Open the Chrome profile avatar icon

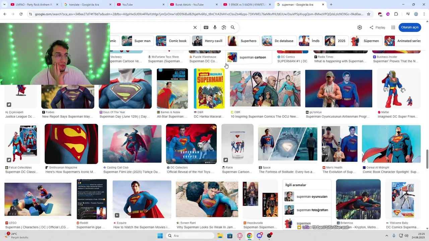[416, 14]
